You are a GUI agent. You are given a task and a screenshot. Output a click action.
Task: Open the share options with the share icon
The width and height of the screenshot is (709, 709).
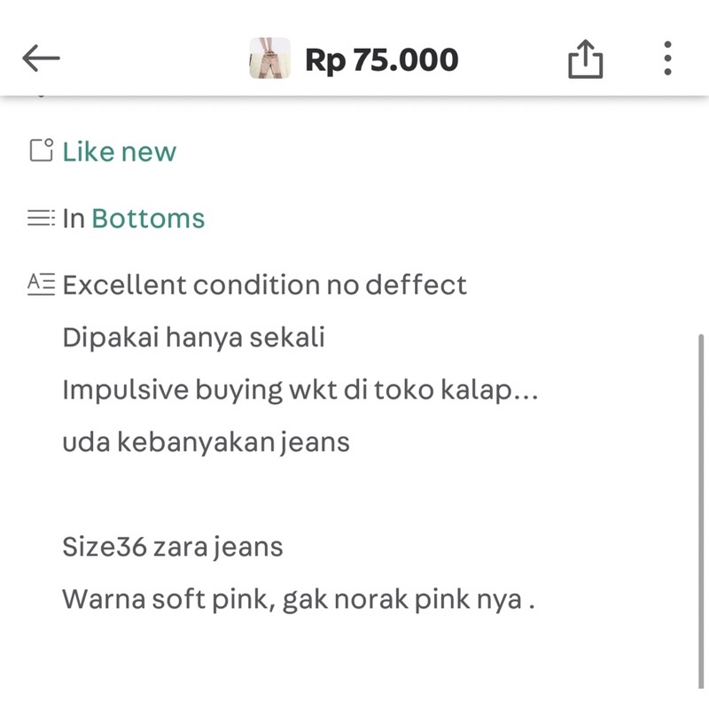586,58
